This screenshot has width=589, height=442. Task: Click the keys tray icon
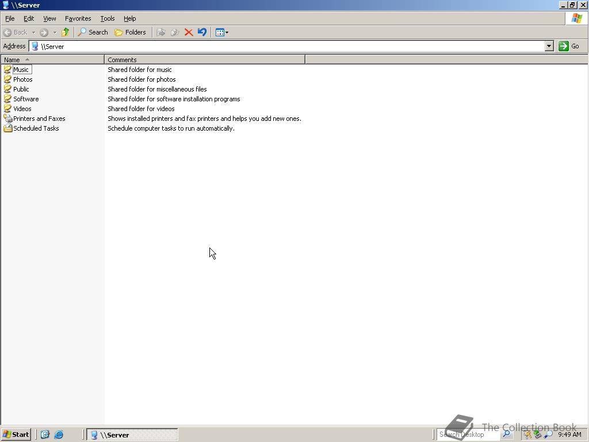click(528, 435)
